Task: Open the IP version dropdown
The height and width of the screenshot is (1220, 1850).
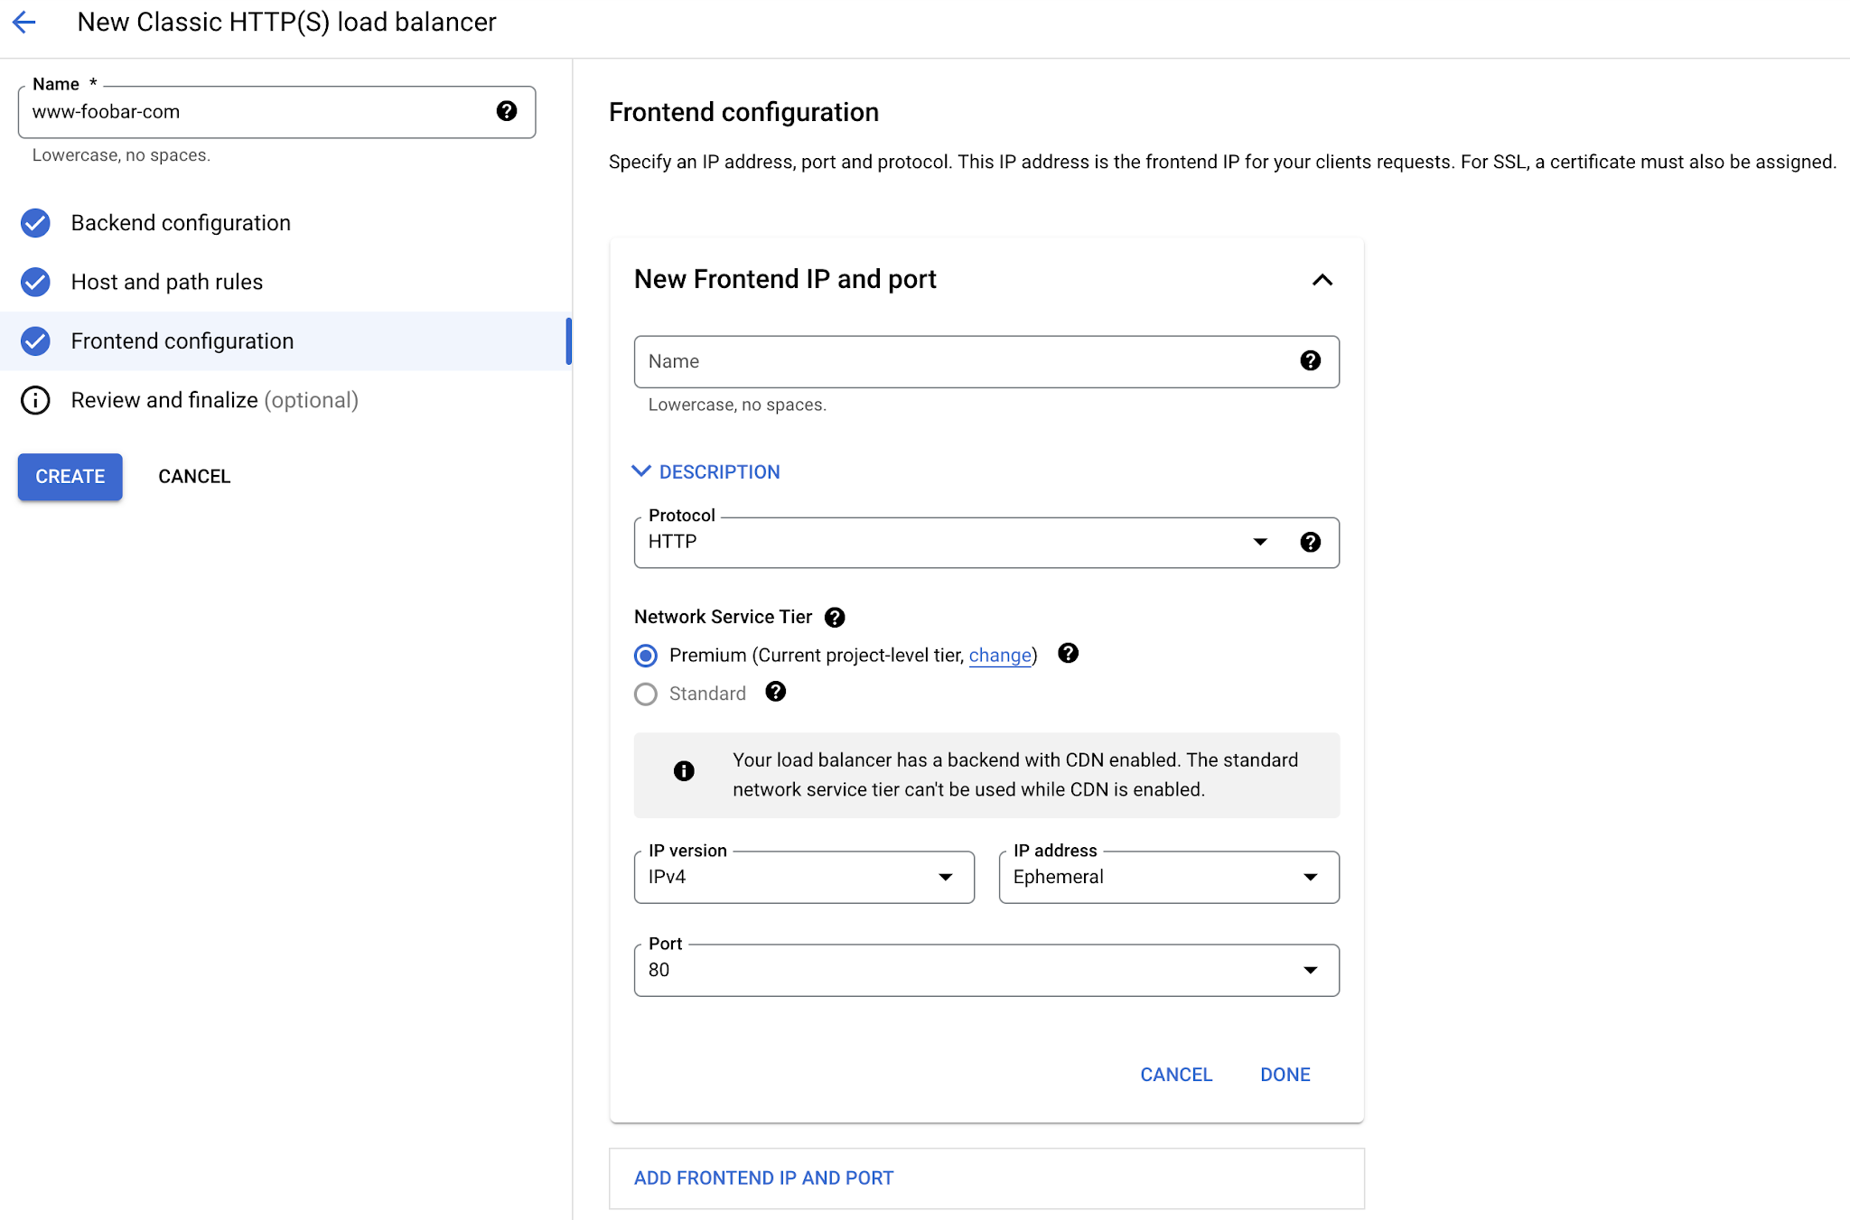Action: point(804,878)
